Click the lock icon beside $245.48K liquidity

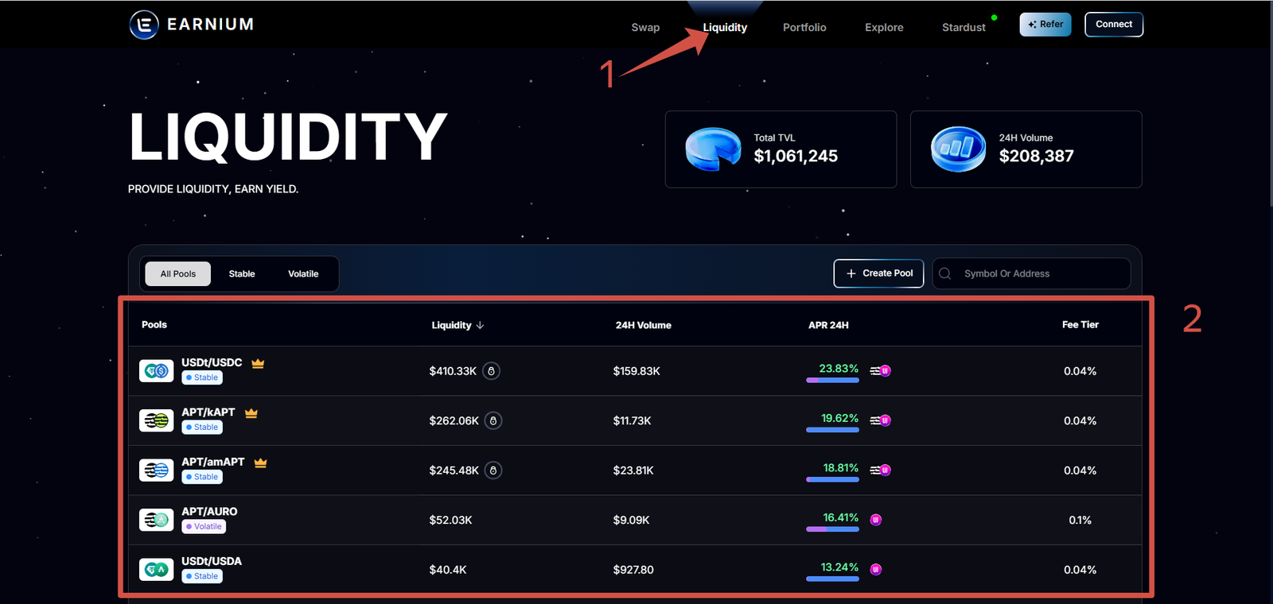[x=493, y=470]
